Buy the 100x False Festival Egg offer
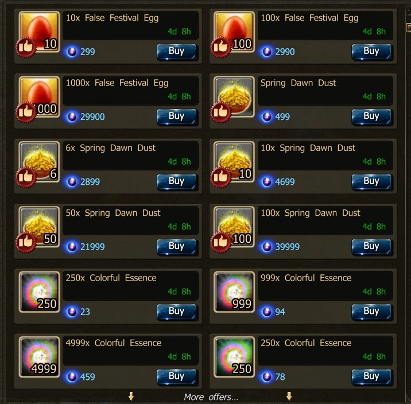This screenshot has height=404, width=411. [x=371, y=52]
